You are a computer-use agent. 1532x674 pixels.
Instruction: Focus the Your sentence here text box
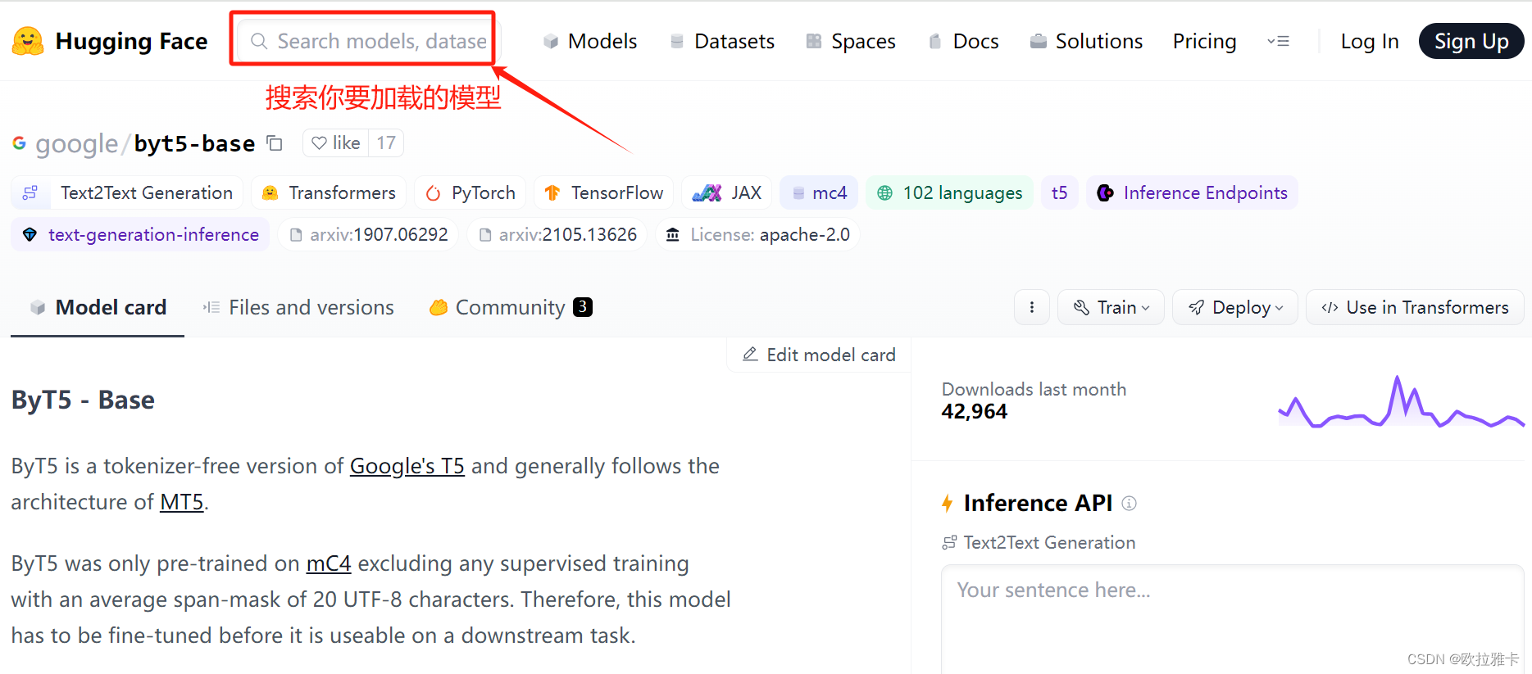pyautogui.click(x=1232, y=618)
